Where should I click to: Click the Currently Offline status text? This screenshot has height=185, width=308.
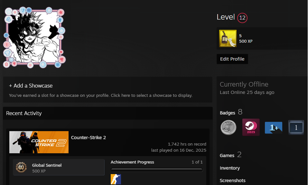(244, 84)
